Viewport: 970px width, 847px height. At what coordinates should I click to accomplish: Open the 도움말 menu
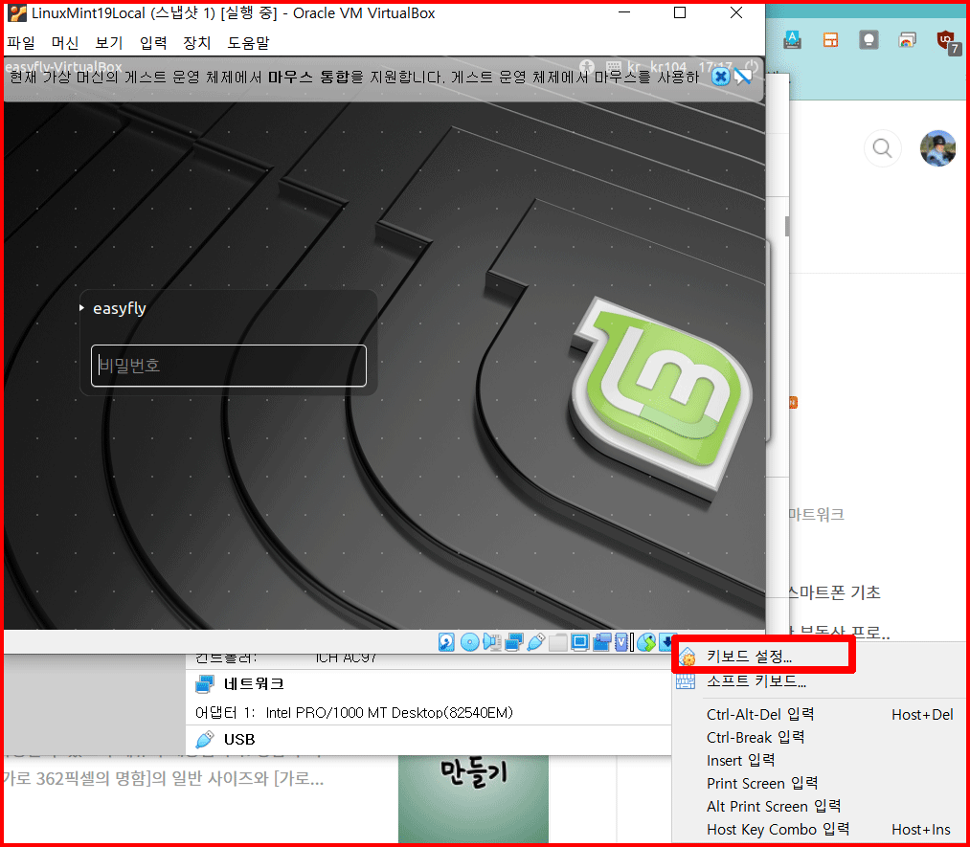(x=248, y=43)
